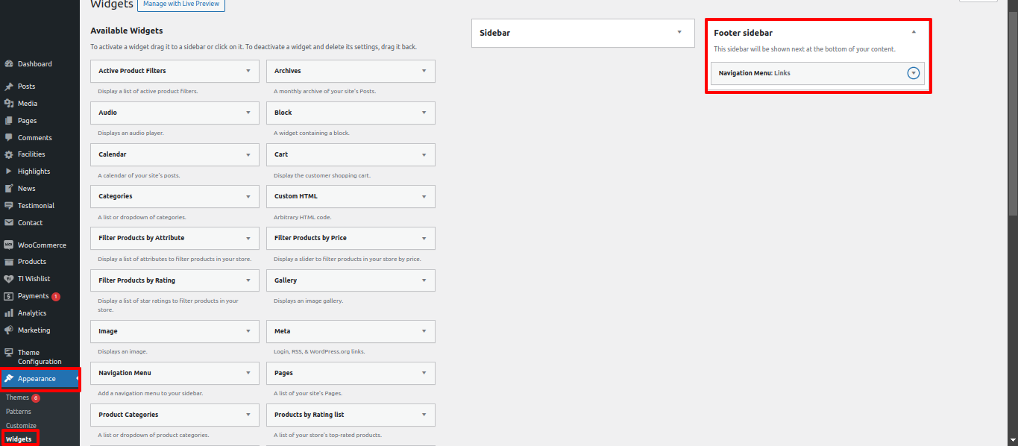Image resolution: width=1018 pixels, height=446 pixels.
Task: Collapse the Footer sidebar panel
Action: pyautogui.click(x=914, y=33)
